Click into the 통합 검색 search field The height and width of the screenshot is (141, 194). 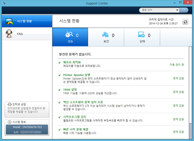[x=157, y=10]
